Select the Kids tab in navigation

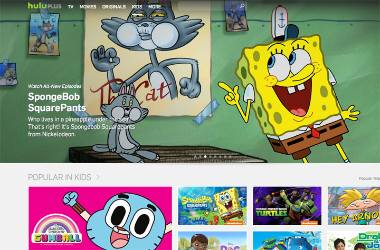[137, 7]
